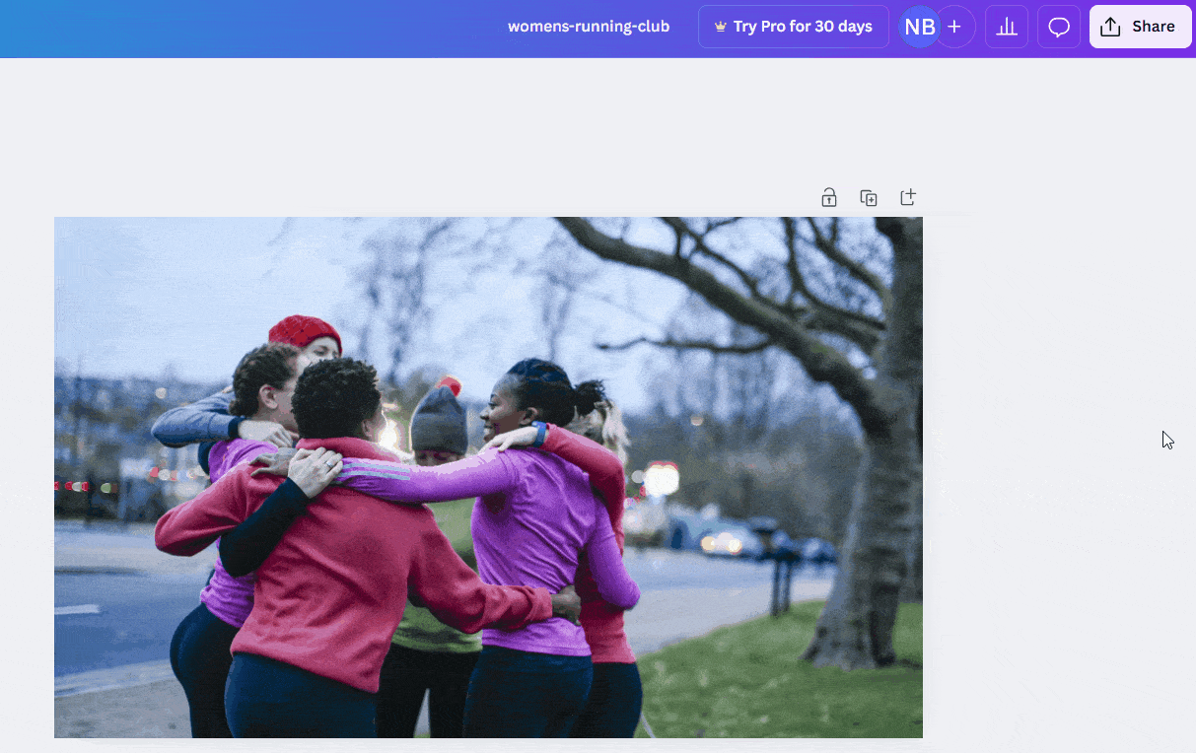Click the Share button

click(1140, 27)
